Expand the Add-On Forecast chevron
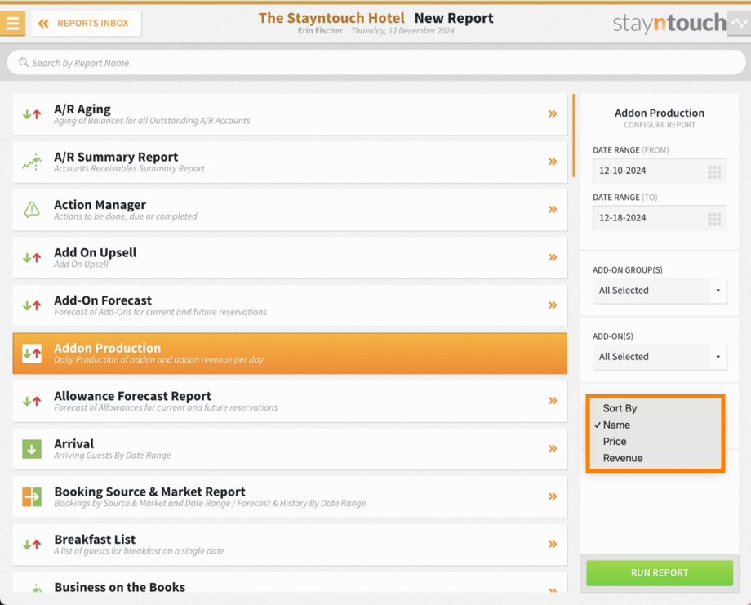This screenshot has width=751, height=605. click(x=553, y=305)
